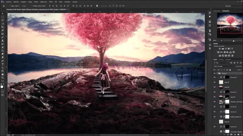Click the foreground color swatch
The height and width of the screenshot is (136, 243).
tap(2, 87)
